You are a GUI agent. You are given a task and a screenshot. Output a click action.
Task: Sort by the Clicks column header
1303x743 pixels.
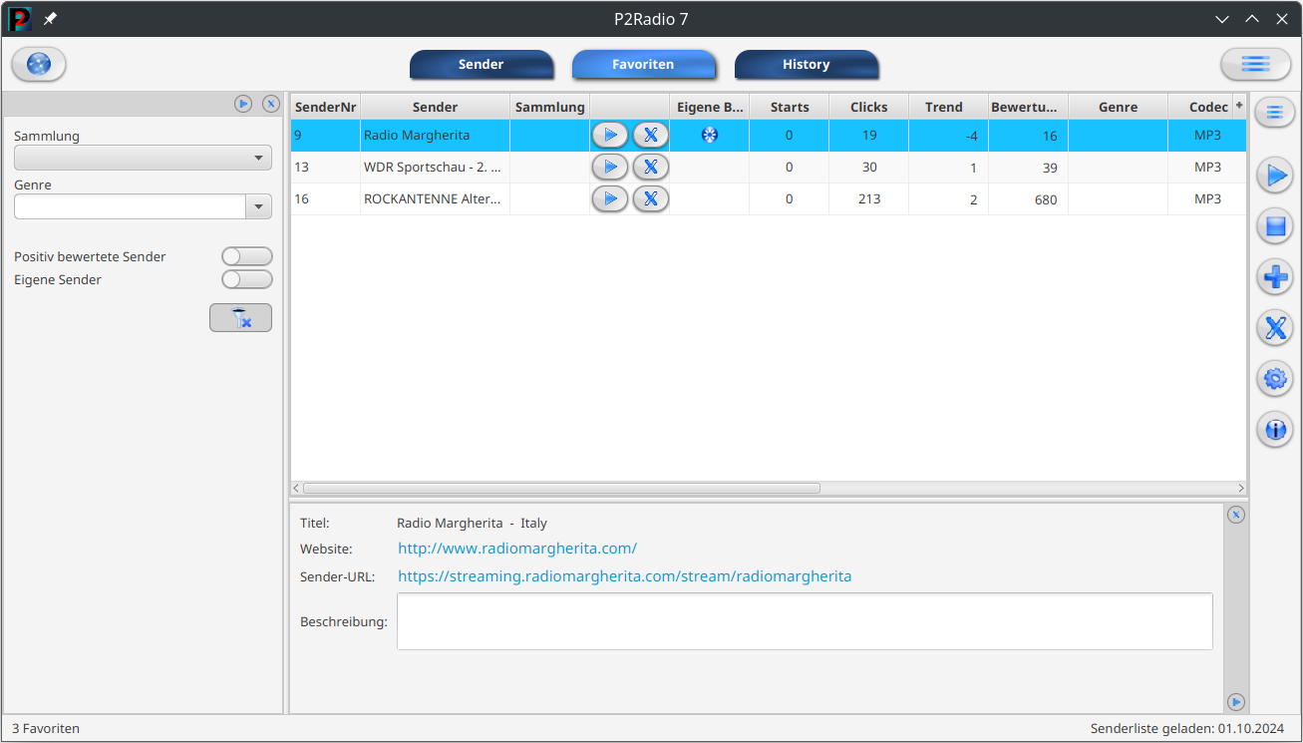[869, 107]
